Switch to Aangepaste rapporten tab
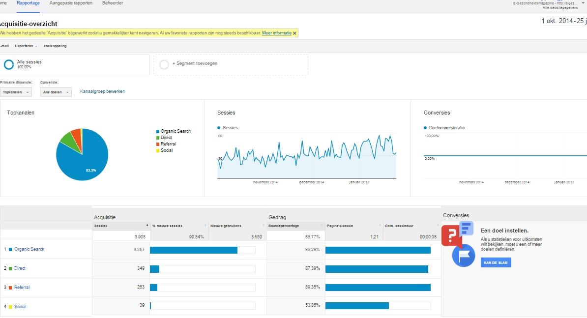The image size is (587, 318). tap(71, 3)
